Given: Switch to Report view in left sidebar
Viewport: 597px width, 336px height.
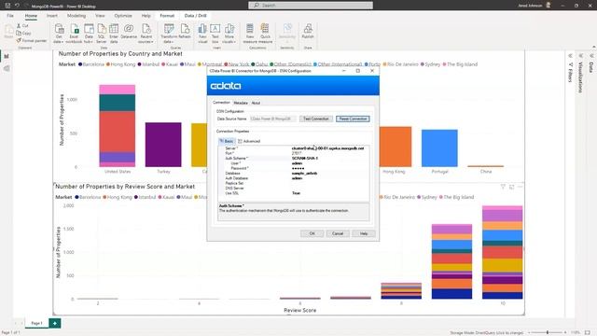Looking at the screenshot, I should tap(7, 56).
